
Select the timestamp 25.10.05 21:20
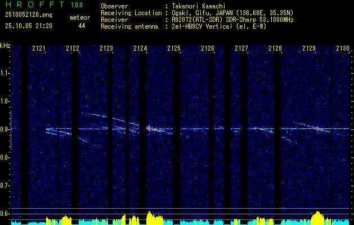coord(29,26)
